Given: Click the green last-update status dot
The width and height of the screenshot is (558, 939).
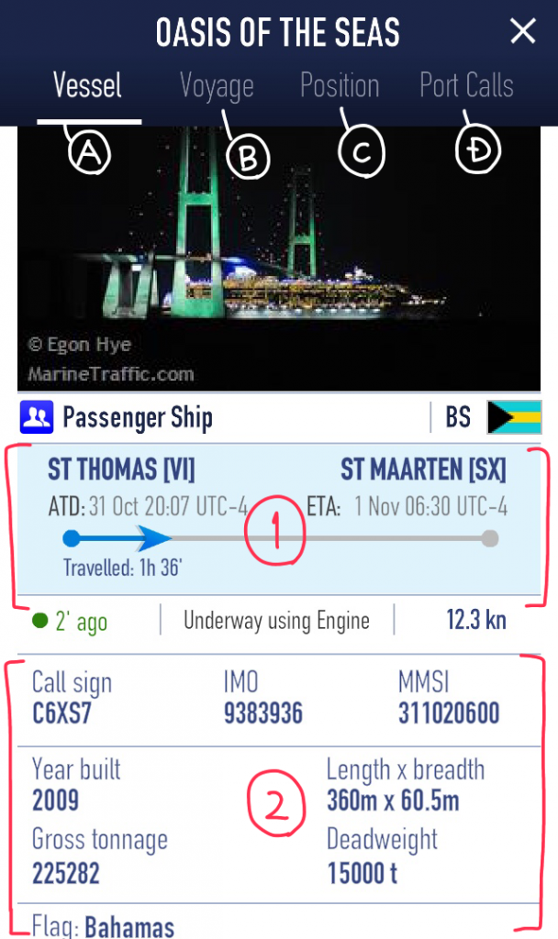Looking at the screenshot, I should (40, 621).
